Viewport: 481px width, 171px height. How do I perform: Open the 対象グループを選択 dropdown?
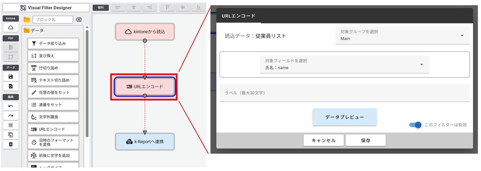[x=402, y=35]
